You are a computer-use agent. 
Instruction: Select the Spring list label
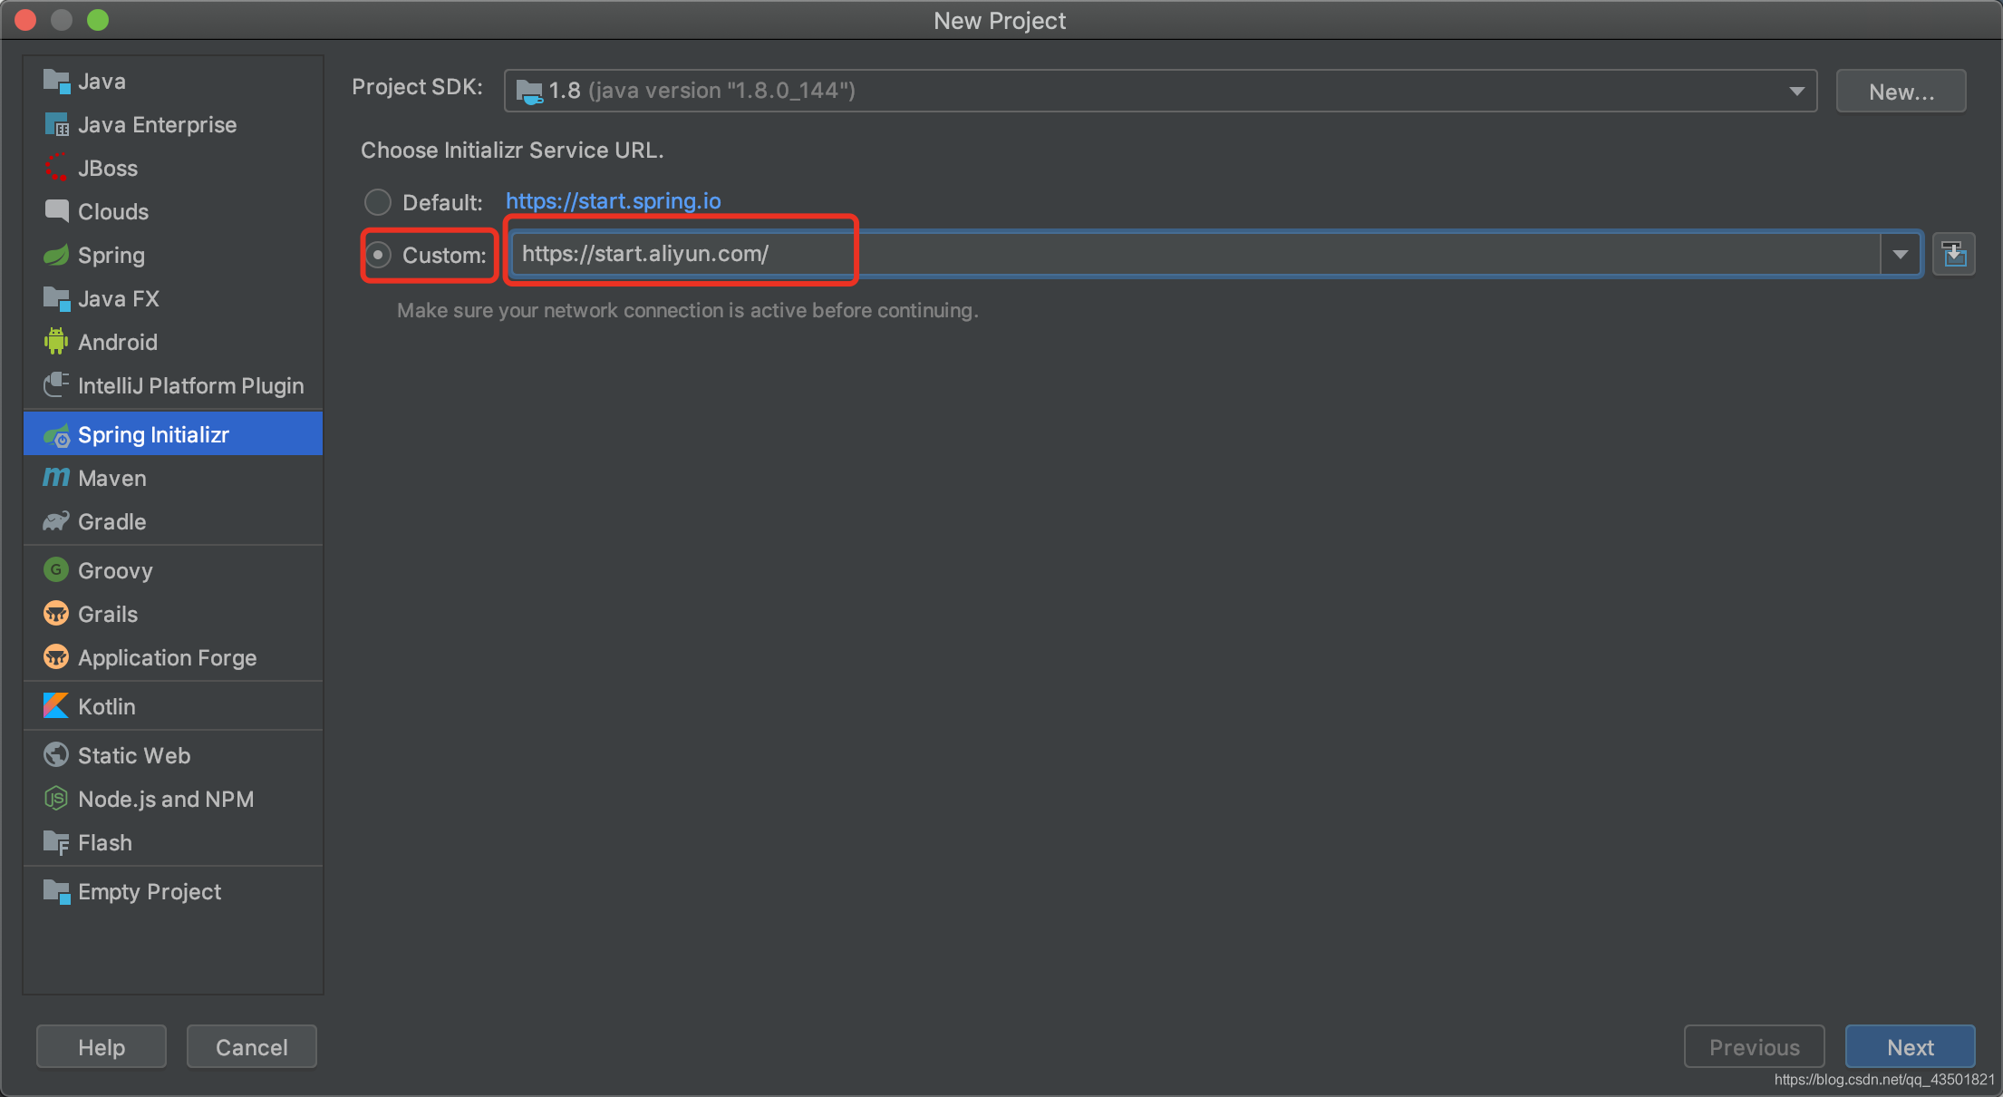coord(111,256)
